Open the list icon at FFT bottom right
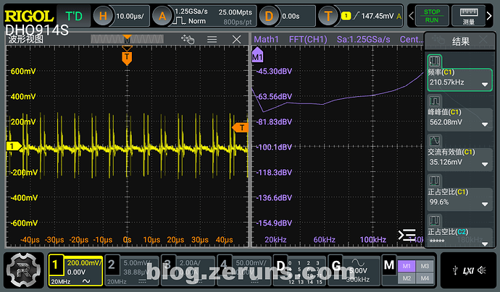Image resolution: width=500 pixels, height=292 pixels. coord(408,235)
